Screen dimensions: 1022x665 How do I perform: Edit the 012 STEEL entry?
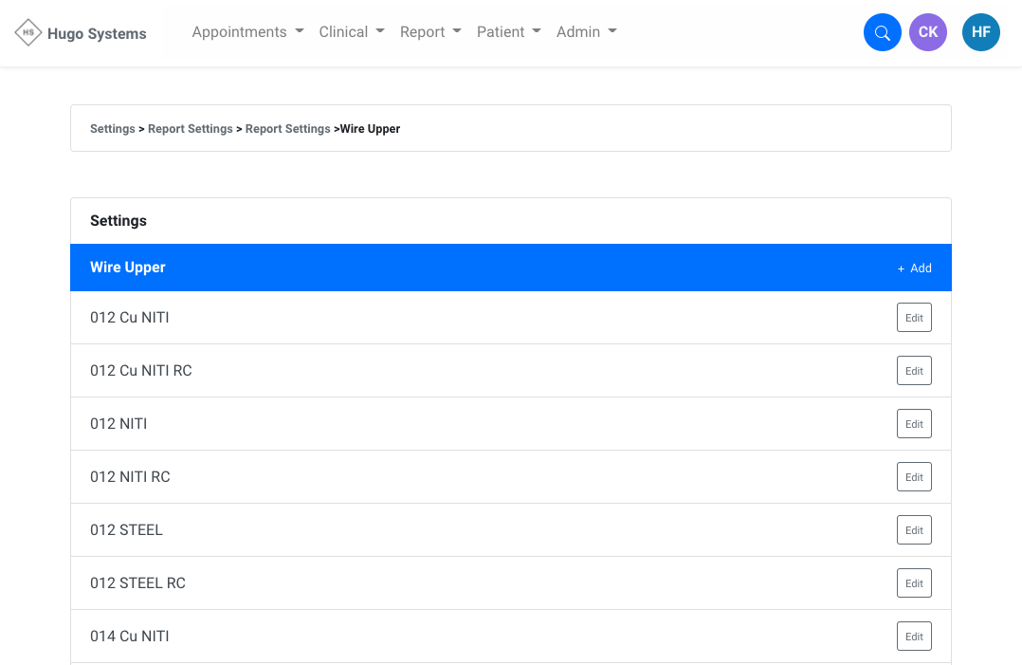click(914, 530)
